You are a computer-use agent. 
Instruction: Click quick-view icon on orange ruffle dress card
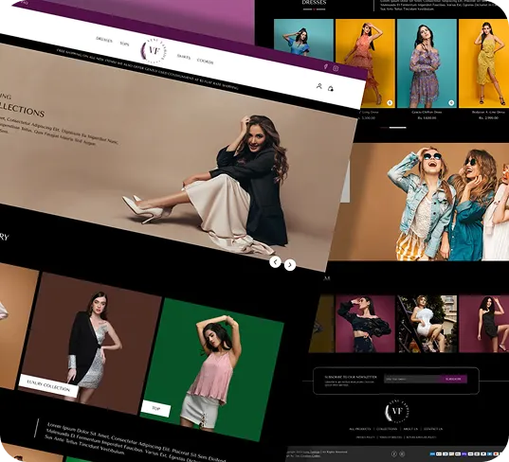click(390, 103)
